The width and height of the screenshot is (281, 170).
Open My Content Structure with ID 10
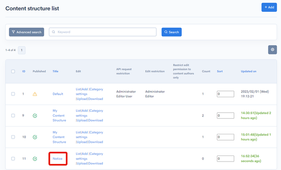[x=59, y=137]
